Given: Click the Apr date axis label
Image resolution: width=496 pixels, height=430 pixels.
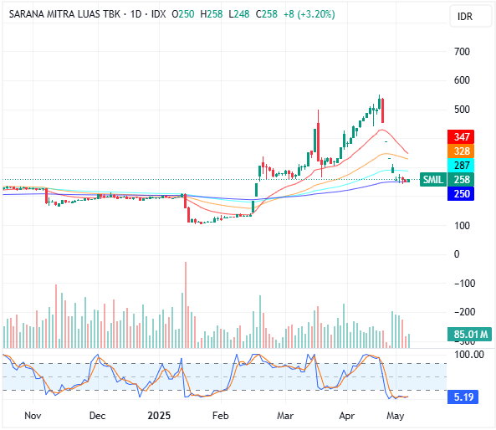Looking at the screenshot, I should click(x=346, y=416).
